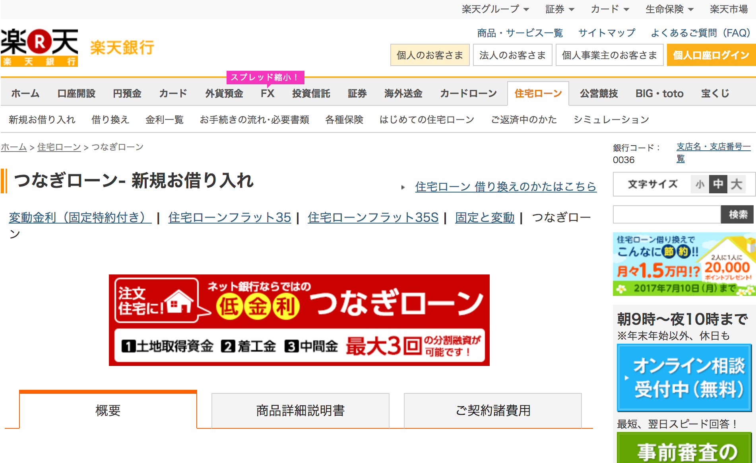
Task: Click the 検索 search button
Action: (738, 214)
